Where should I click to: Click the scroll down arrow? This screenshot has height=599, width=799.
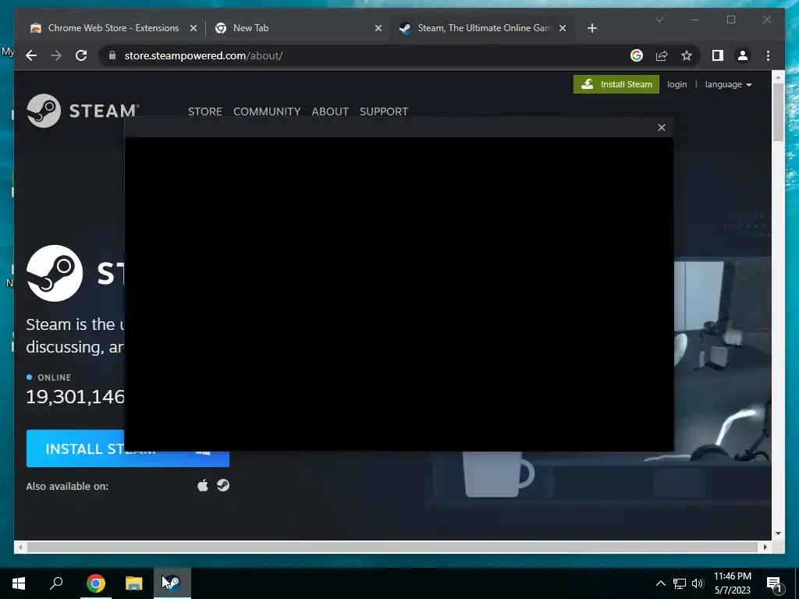778,533
